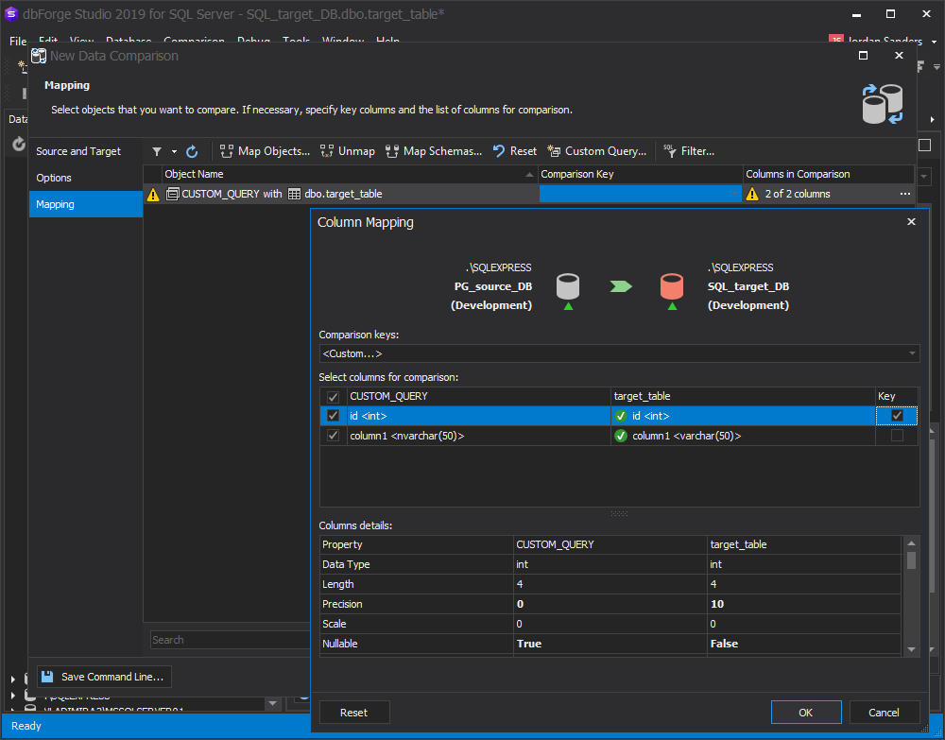Open the Jordan Sanders account dropdown arrow

[935, 42]
